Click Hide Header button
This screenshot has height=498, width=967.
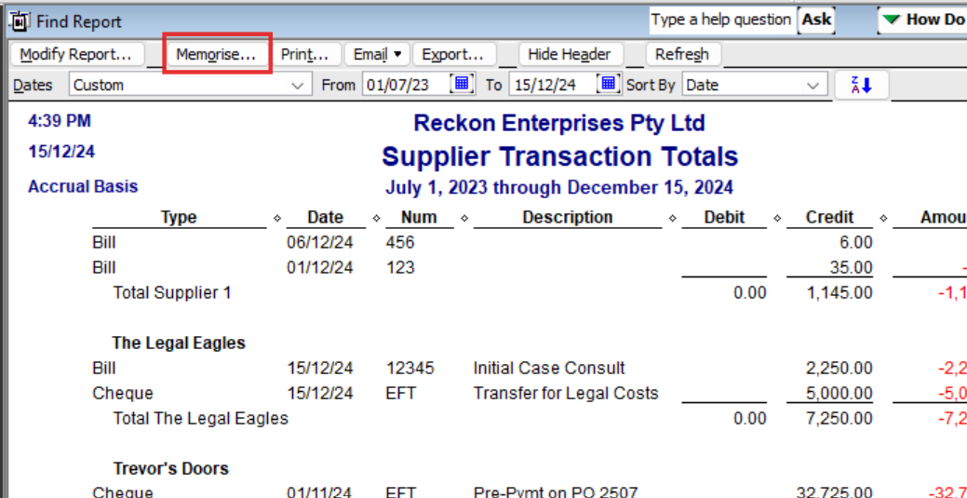point(570,54)
